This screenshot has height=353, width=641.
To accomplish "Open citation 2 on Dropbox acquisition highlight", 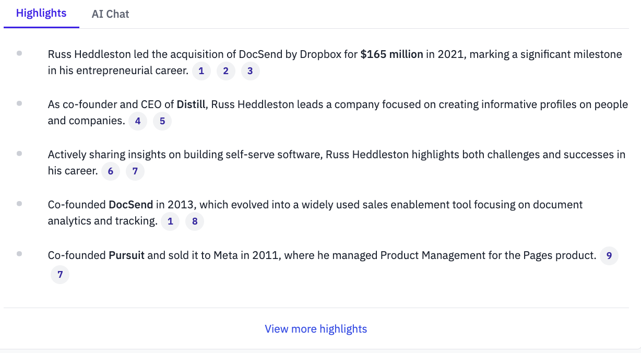I will pyautogui.click(x=226, y=71).
